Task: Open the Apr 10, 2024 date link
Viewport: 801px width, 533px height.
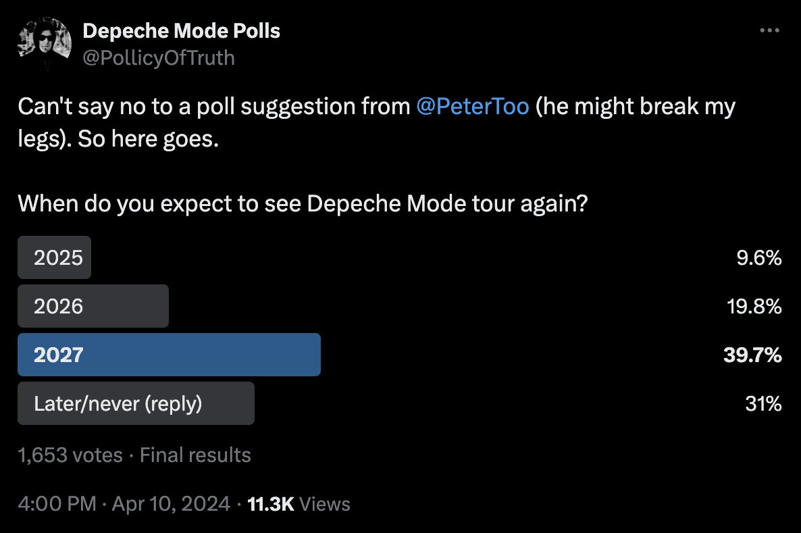Action: click(171, 504)
